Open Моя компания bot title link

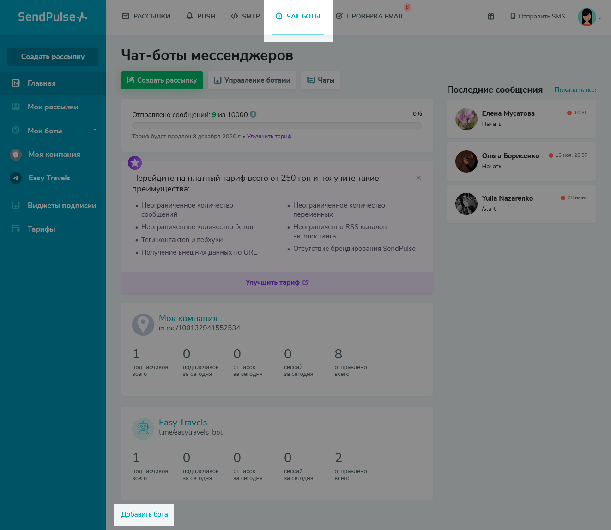pos(188,318)
